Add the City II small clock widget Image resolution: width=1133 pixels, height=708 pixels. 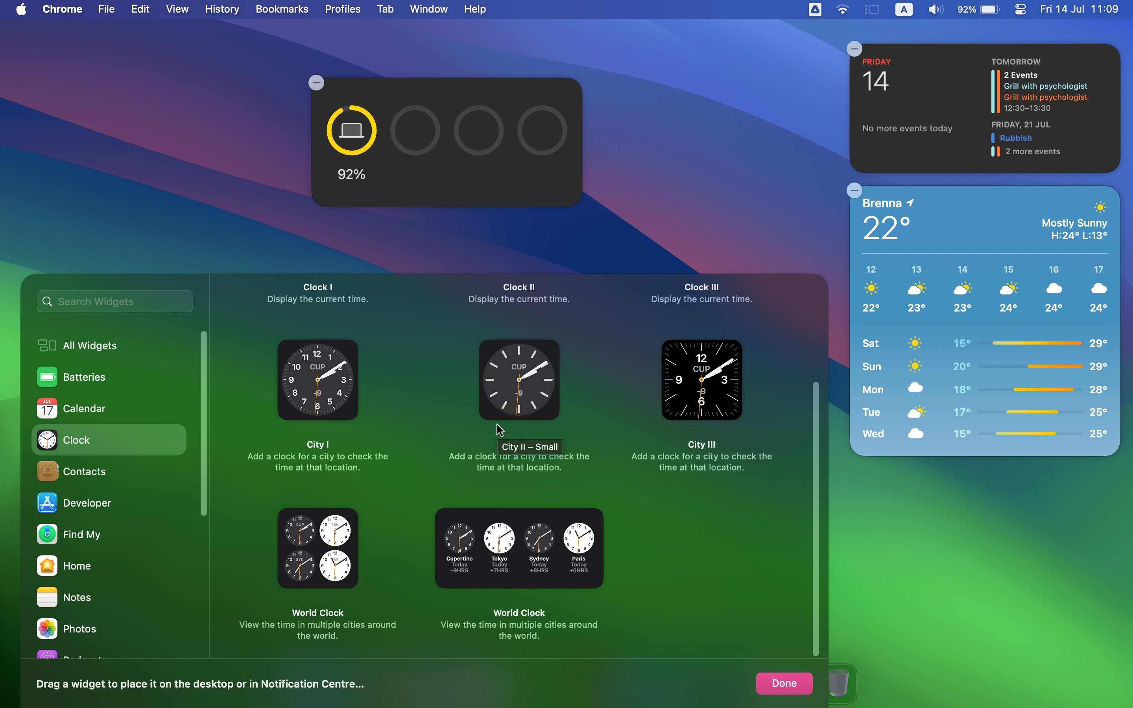(x=519, y=380)
